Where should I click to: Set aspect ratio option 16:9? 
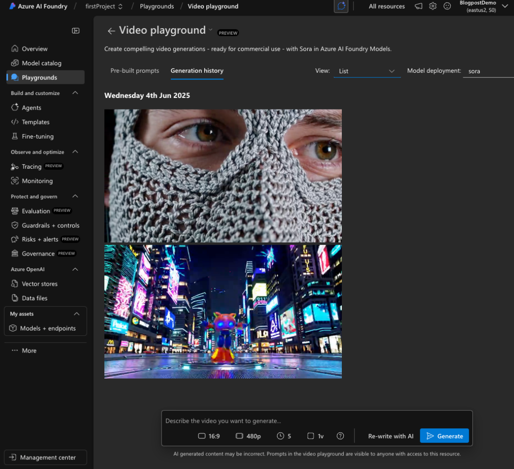[209, 436]
